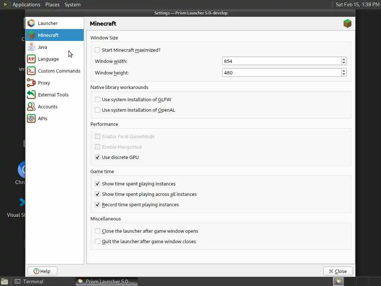Switch to the Launcher settings page
381x286 pixels.
(x=55, y=23)
